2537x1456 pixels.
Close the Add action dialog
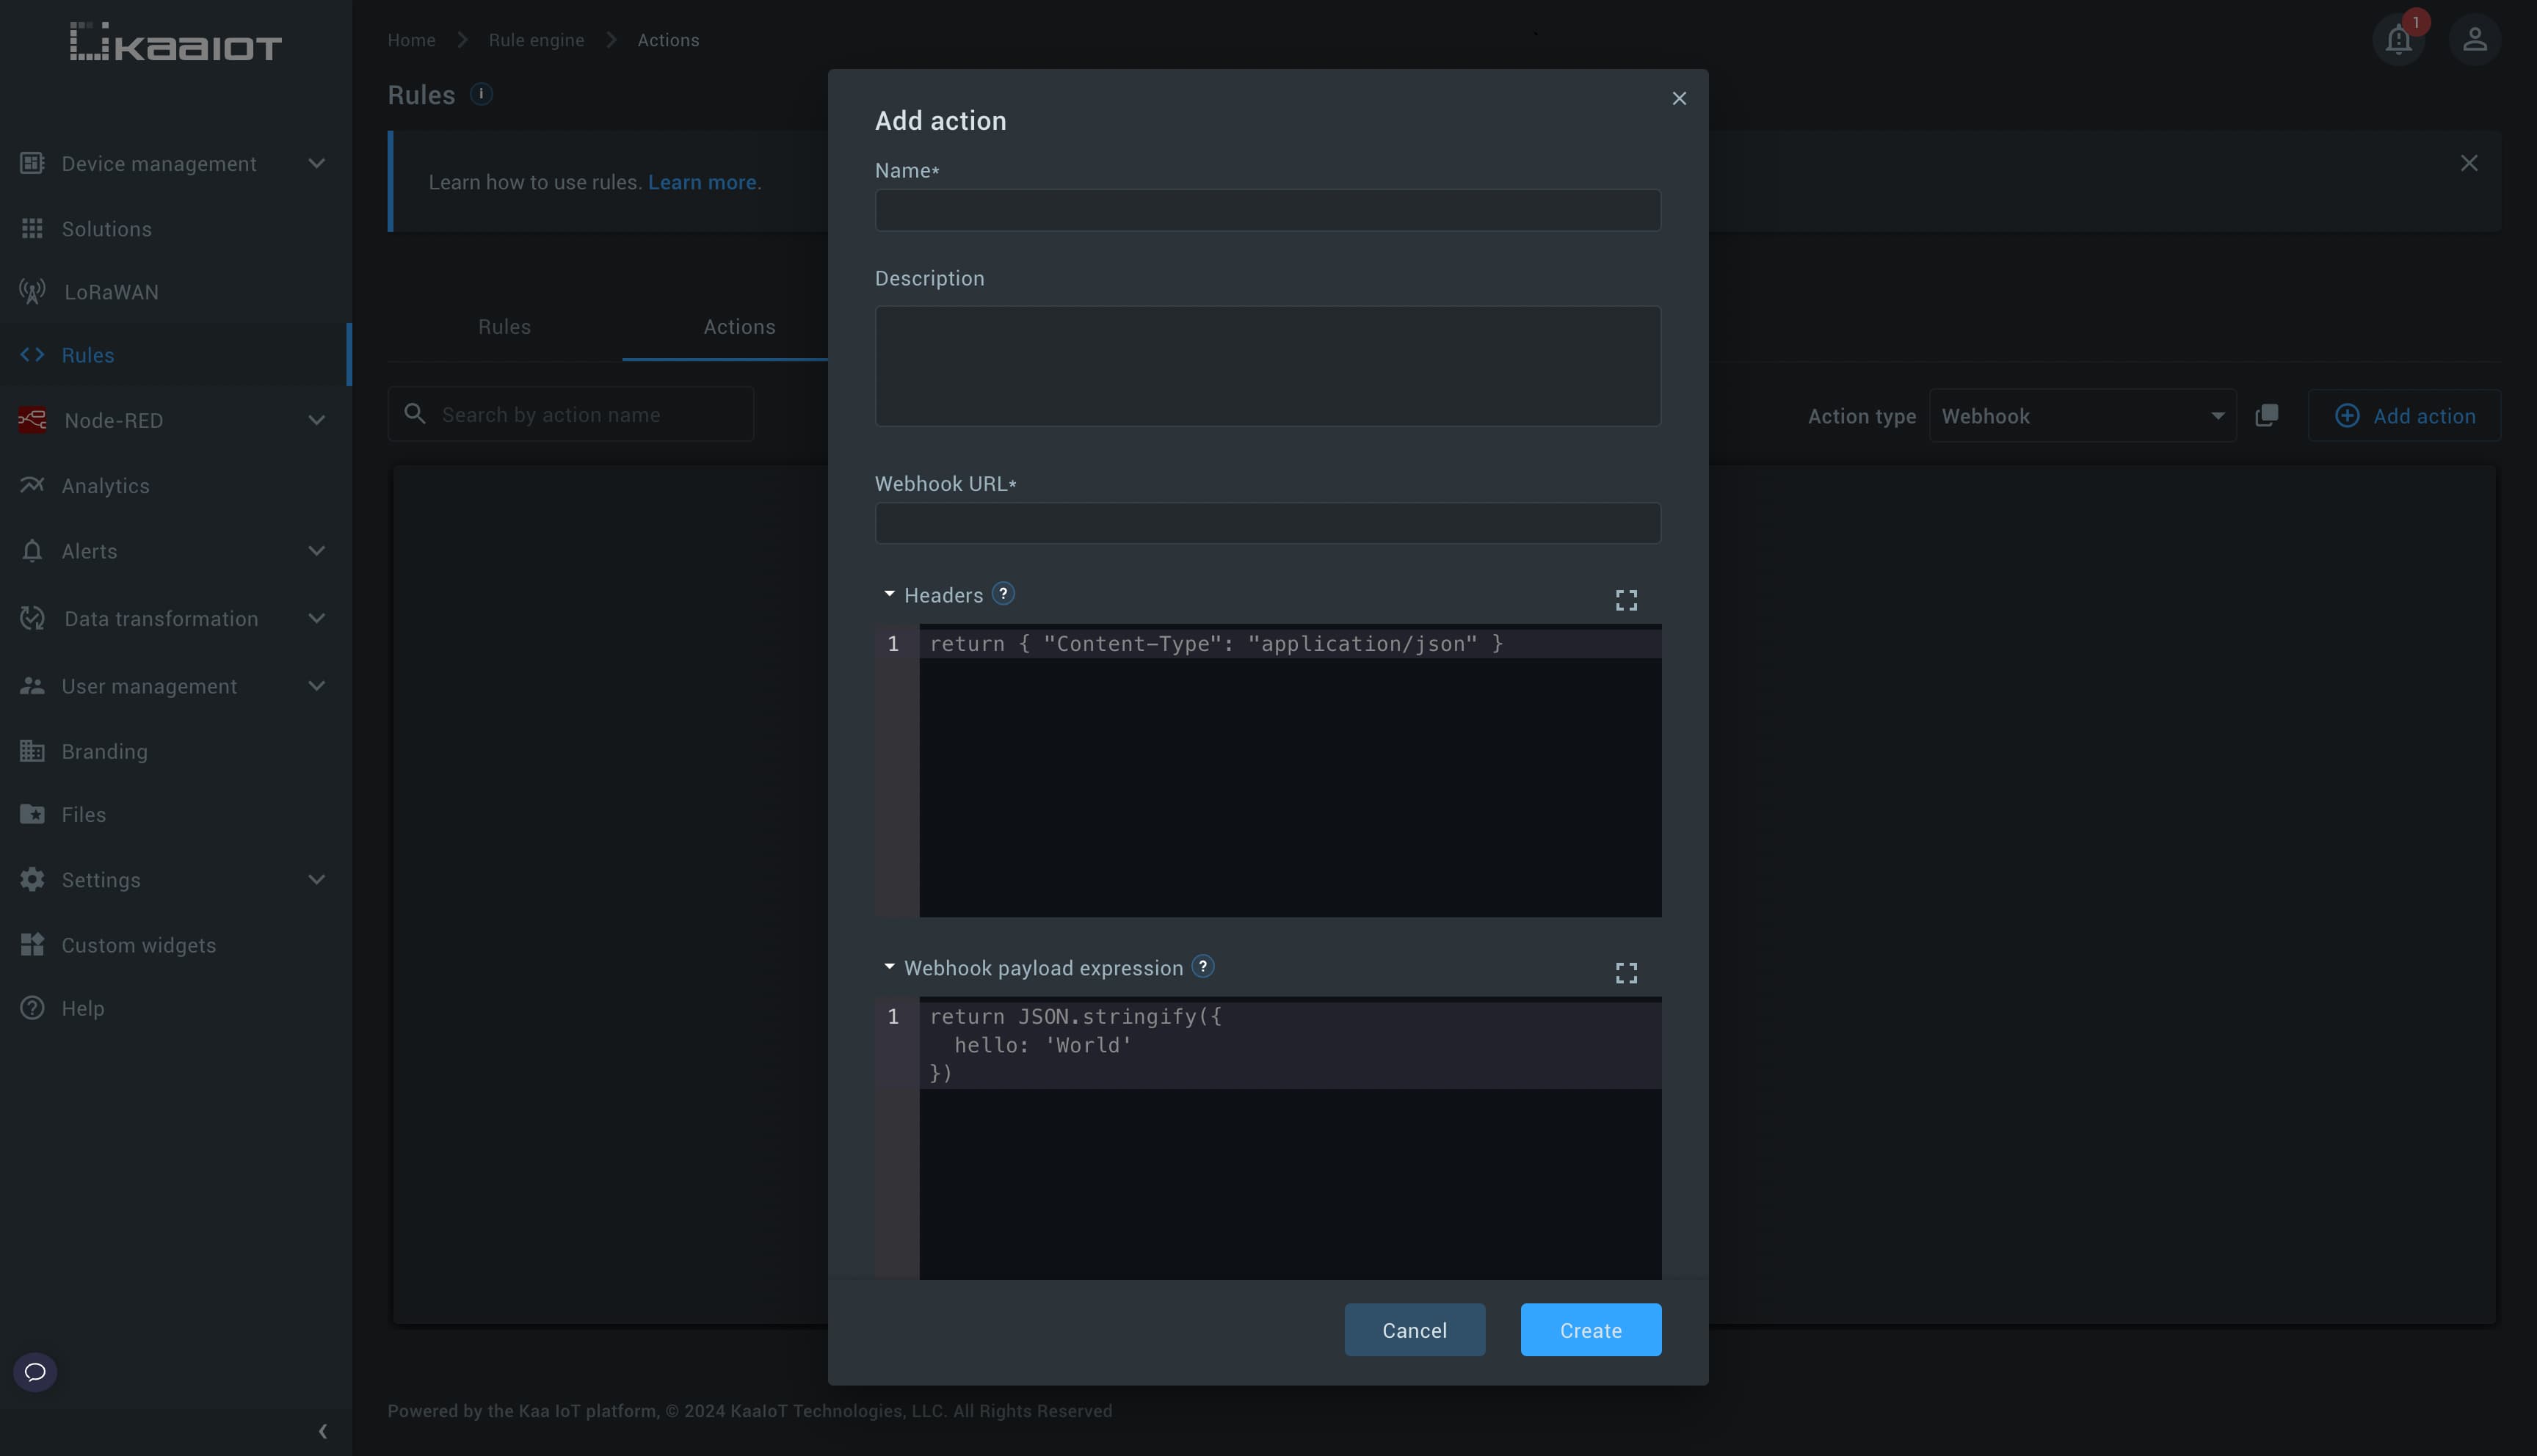(x=1679, y=98)
